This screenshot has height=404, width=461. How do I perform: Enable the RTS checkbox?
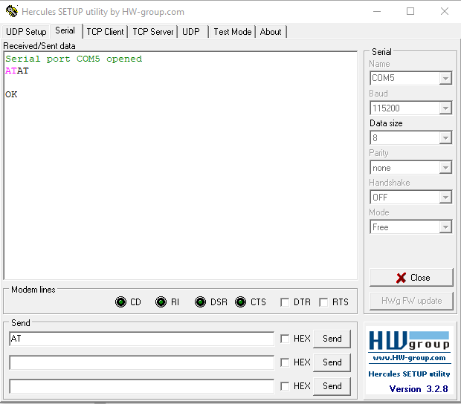click(323, 302)
